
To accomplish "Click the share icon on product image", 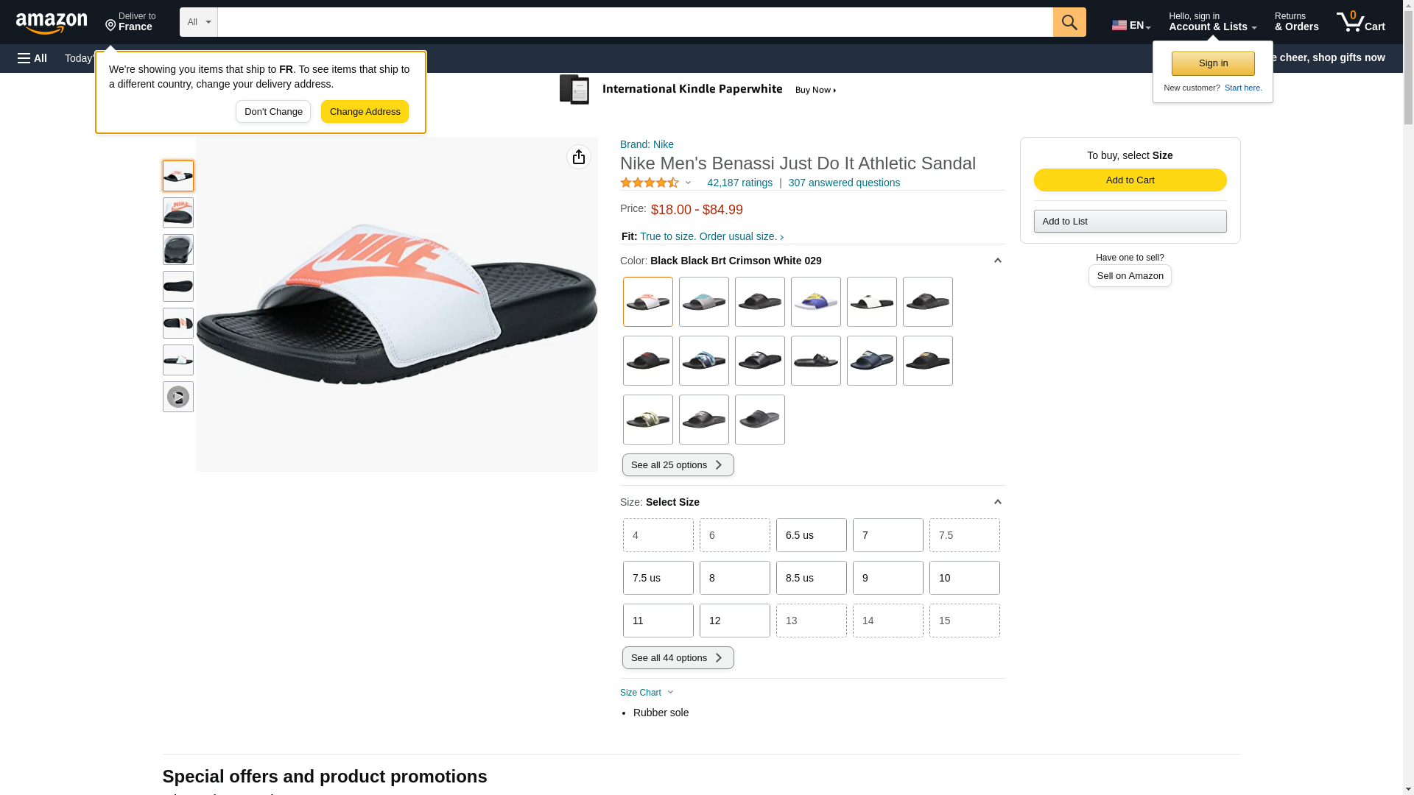I will click(x=579, y=157).
